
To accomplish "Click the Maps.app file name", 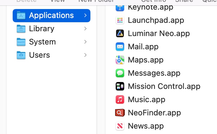I will [146, 60].
